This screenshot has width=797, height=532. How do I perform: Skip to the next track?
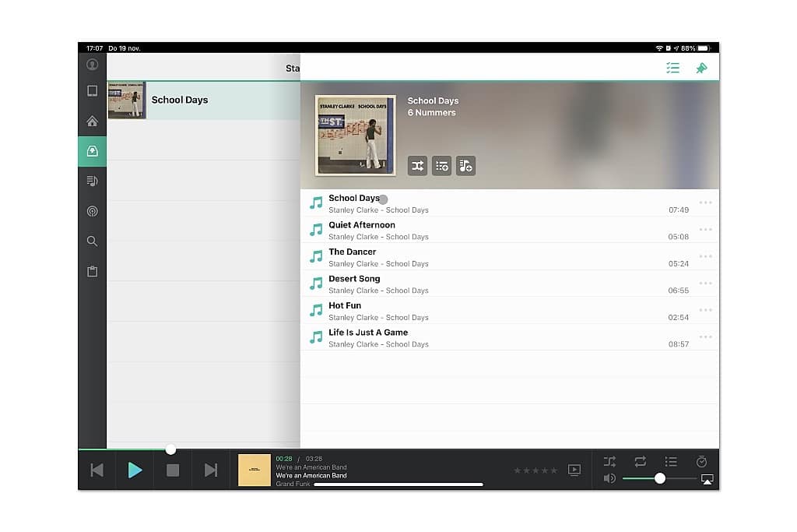211,470
